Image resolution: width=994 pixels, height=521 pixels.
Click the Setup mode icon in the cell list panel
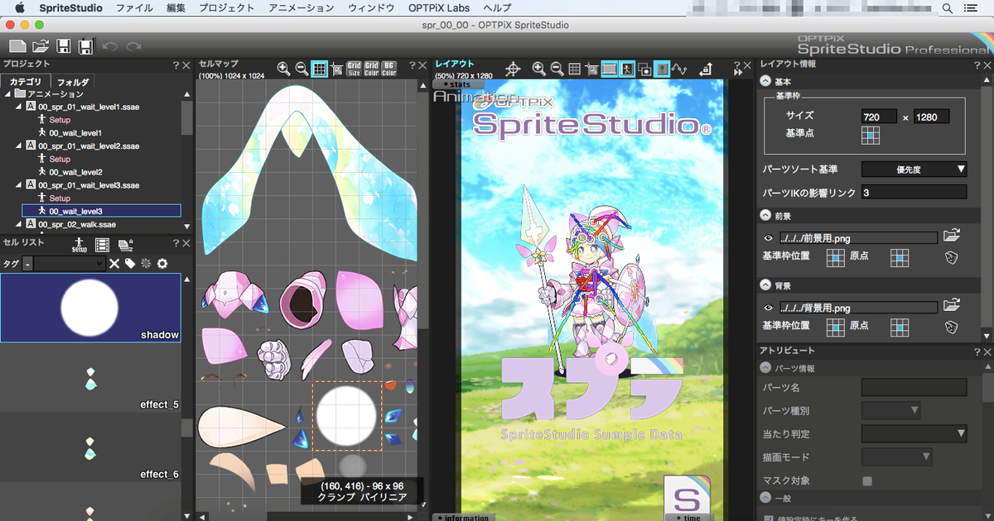(x=80, y=243)
